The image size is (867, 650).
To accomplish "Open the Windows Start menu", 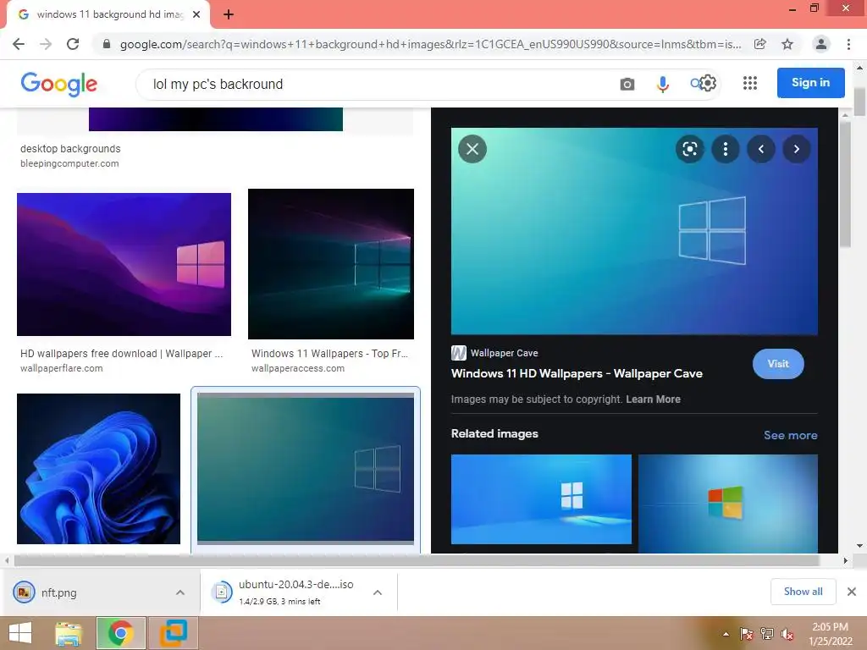I will click(20, 633).
